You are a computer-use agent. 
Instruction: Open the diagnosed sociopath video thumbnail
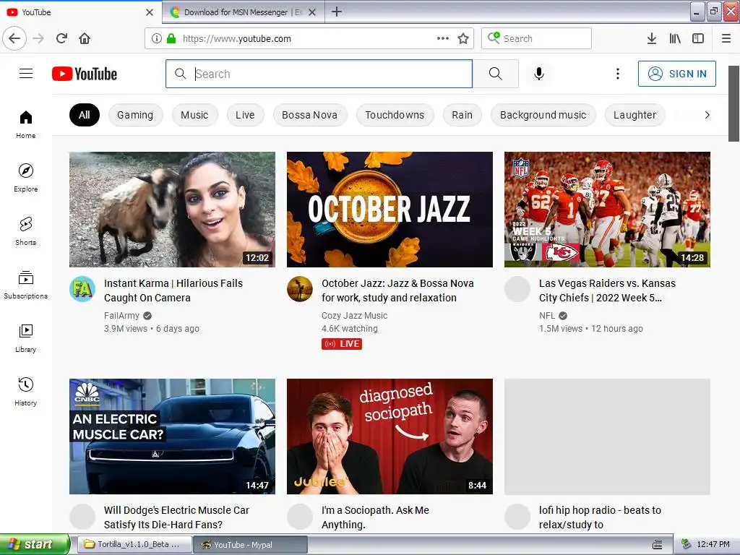click(390, 436)
